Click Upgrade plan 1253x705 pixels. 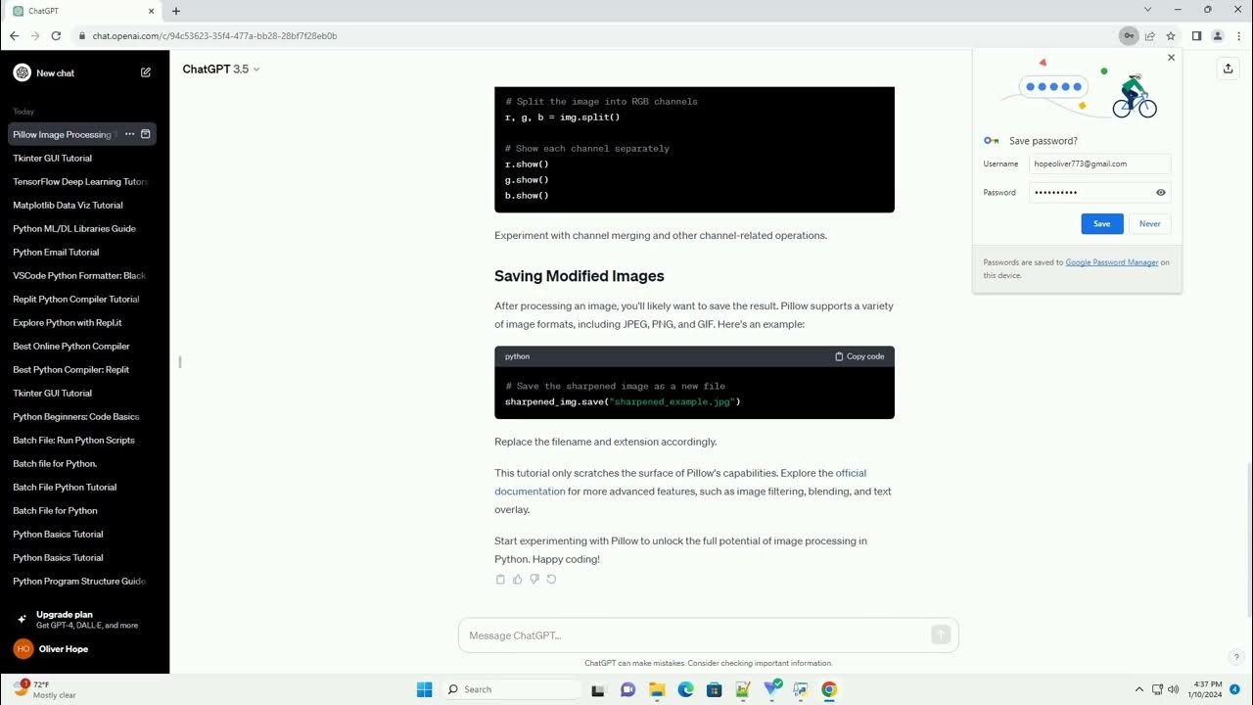82,620
